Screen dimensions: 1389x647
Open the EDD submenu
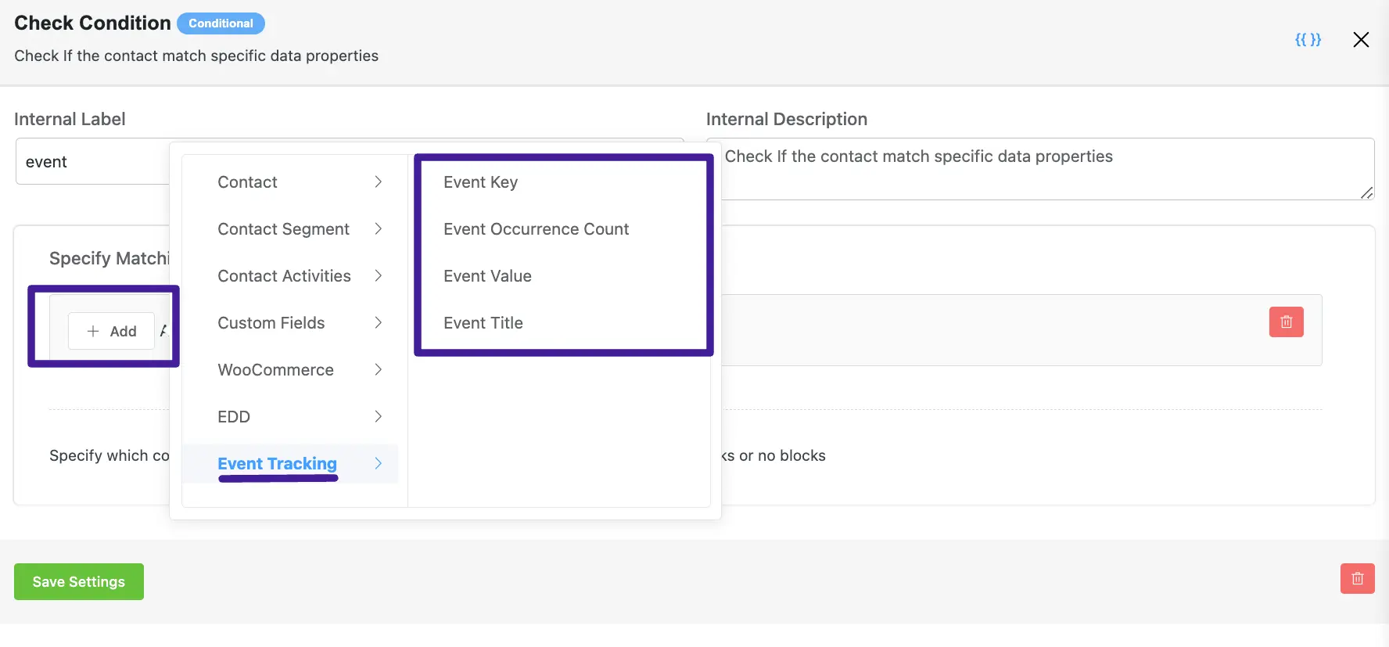(x=290, y=416)
